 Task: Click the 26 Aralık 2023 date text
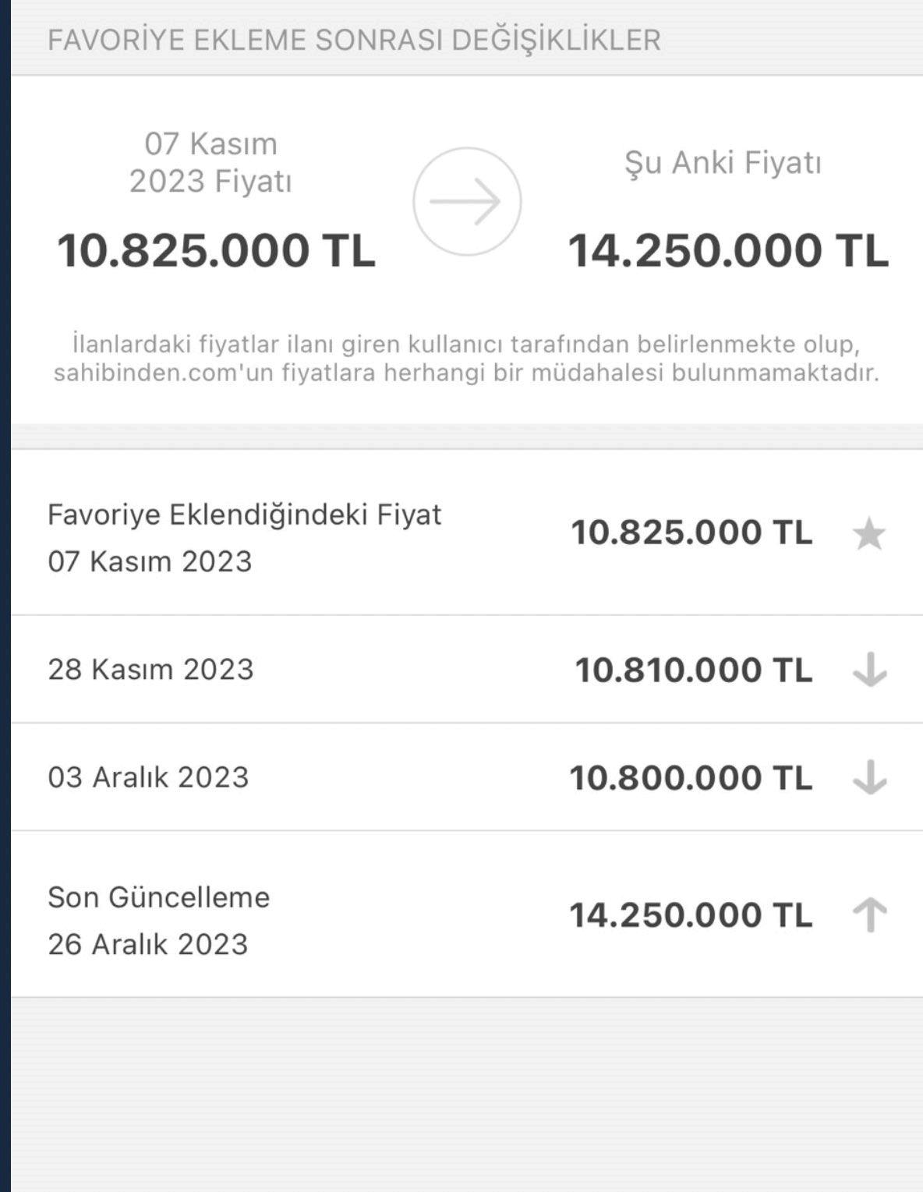[147, 944]
